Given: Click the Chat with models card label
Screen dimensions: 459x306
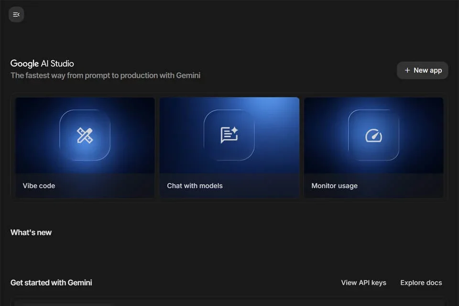Looking at the screenshot, I should point(195,186).
